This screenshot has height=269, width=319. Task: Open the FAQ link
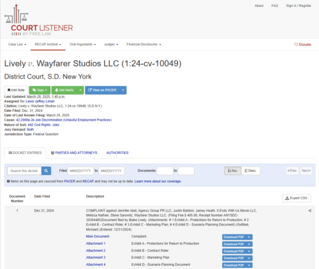pyautogui.click(x=274, y=6)
